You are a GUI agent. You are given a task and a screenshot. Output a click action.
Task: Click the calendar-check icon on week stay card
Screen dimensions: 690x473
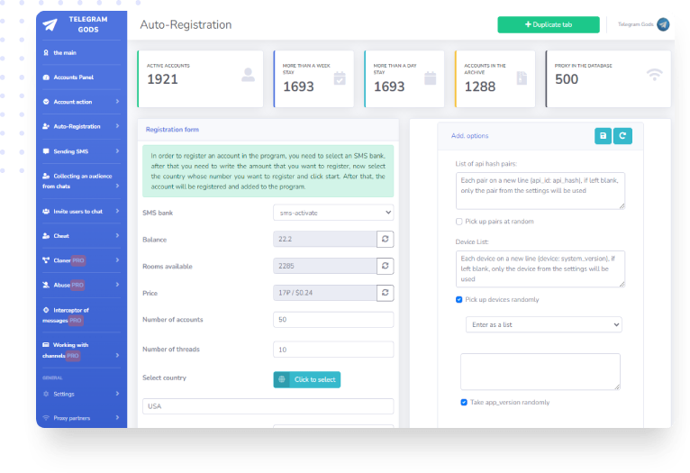[340, 78]
